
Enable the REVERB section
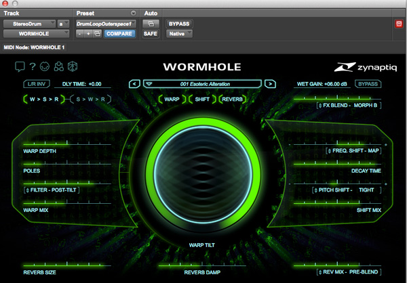[x=232, y=100]
